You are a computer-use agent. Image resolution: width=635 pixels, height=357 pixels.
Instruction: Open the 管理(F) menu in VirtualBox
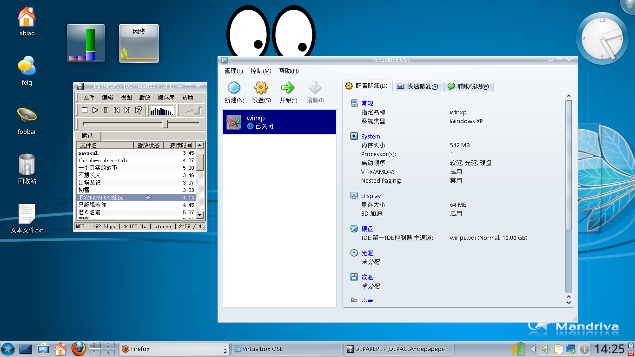point(233,71)
